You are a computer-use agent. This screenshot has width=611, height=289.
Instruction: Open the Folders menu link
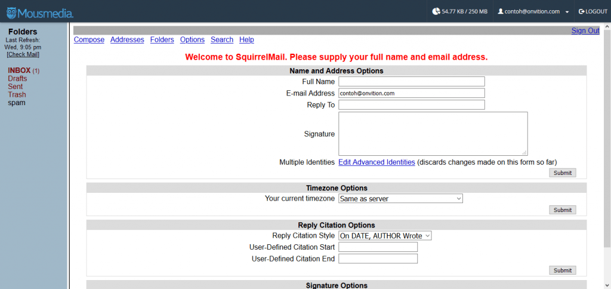pyautogui.click(x=162, y=39)
